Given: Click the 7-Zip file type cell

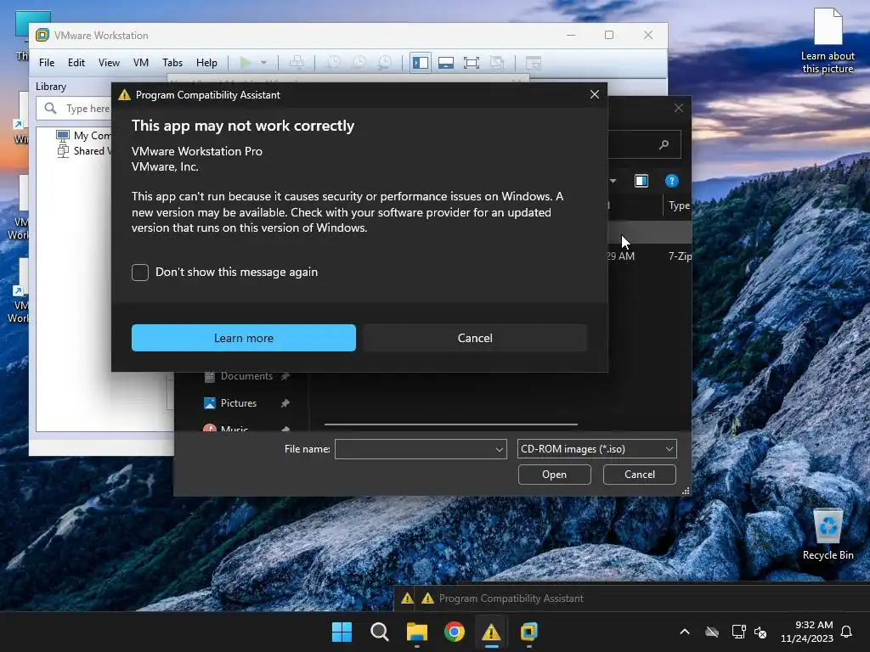Looking at the screenshot, I should (680, 256).
